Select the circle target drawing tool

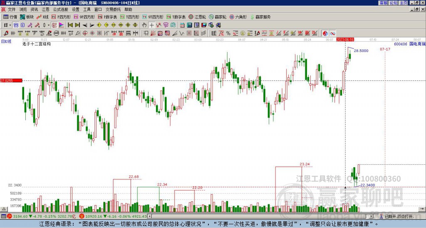85,33
